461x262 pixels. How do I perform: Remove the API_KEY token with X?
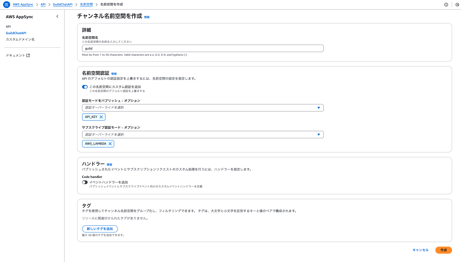click(101, 117)
